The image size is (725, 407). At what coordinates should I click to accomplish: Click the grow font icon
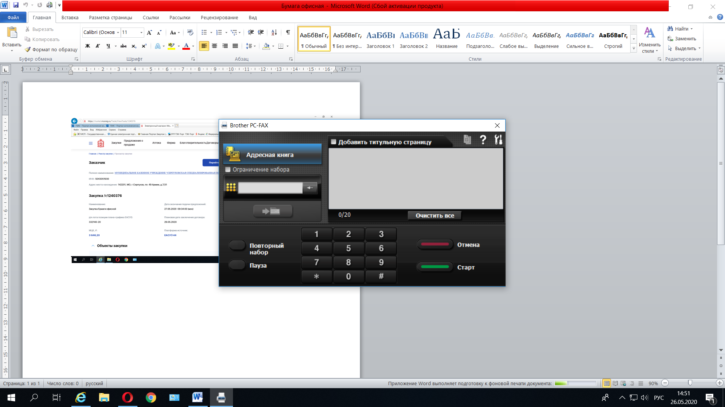(150, 32)
